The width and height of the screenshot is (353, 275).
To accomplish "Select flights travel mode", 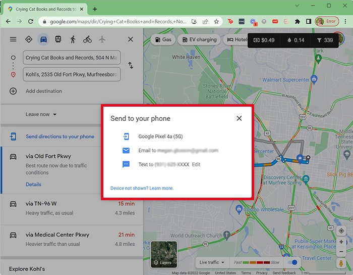I will (102, 39).
